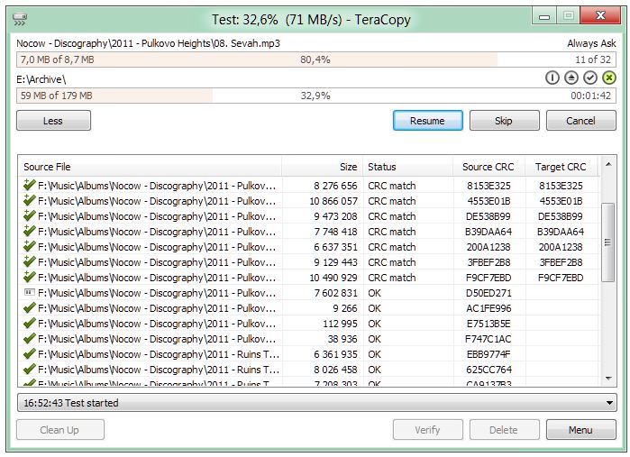This screenshot has height=457, width=630.
Task: Select source CRC value D50ED271
Action: tap(488, 293)
